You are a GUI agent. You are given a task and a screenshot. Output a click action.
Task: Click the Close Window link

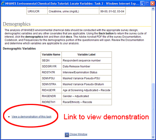79,134
